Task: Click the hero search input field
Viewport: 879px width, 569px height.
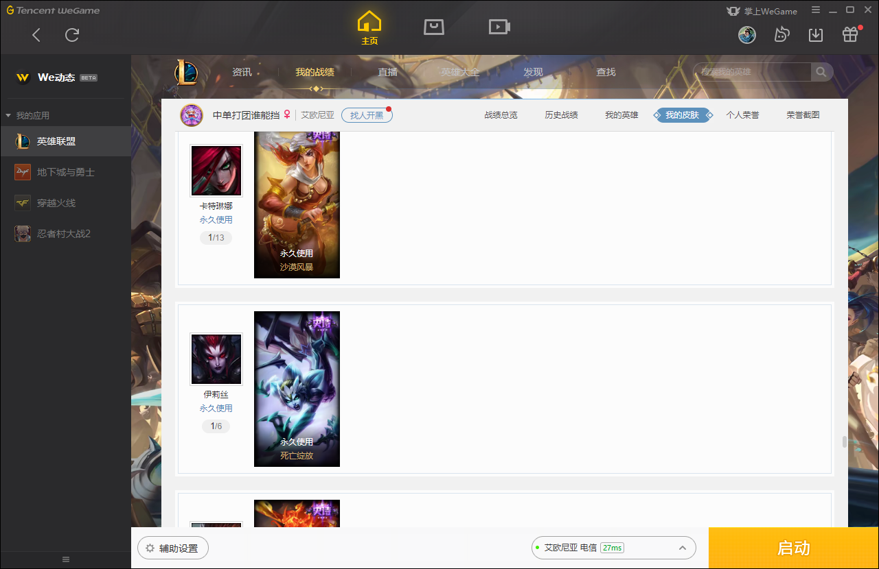Action: point(753,72)
